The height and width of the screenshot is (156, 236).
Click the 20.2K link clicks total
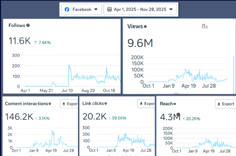point(94,116)
